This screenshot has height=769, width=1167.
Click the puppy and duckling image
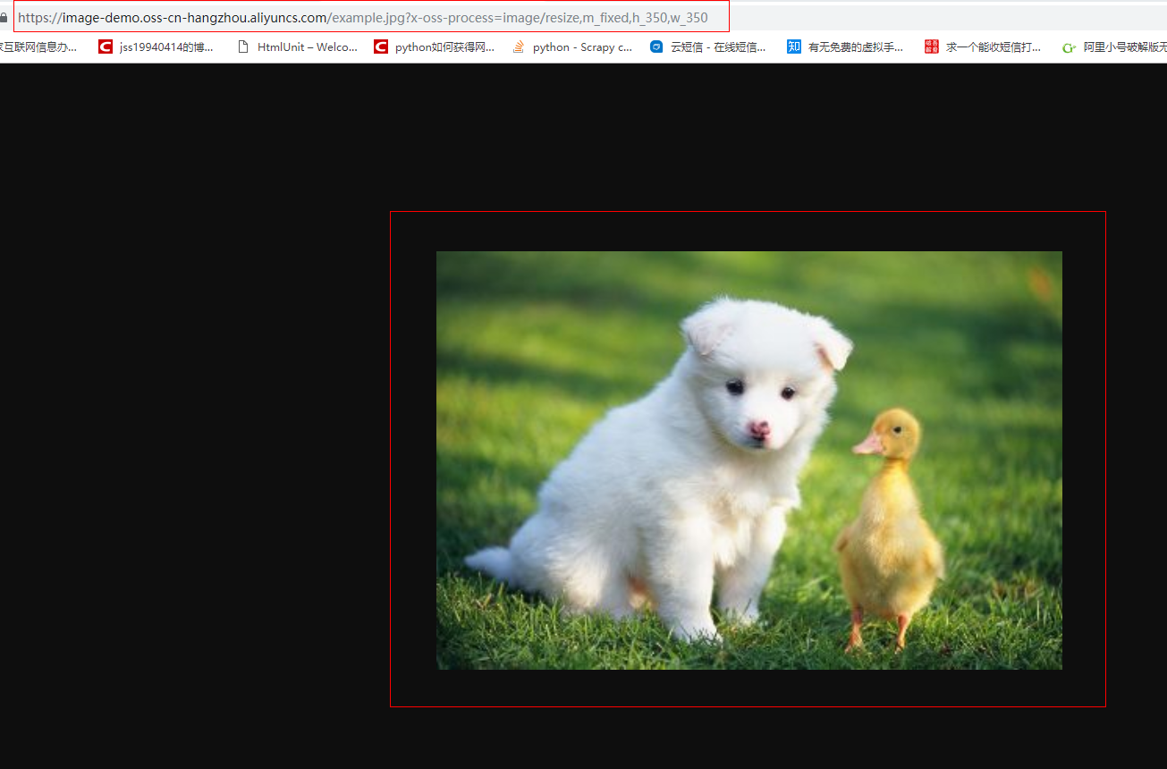(748, 459)
